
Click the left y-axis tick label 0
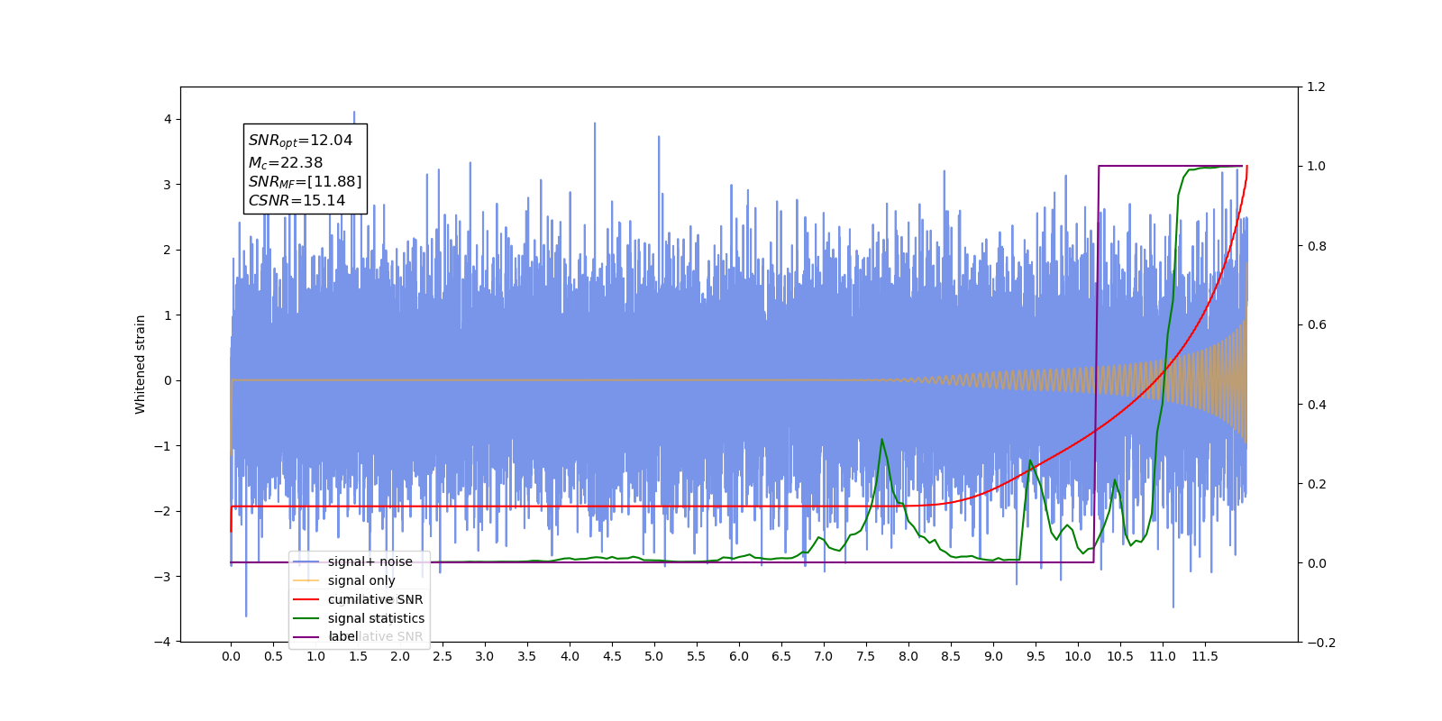tap(168, 380)
